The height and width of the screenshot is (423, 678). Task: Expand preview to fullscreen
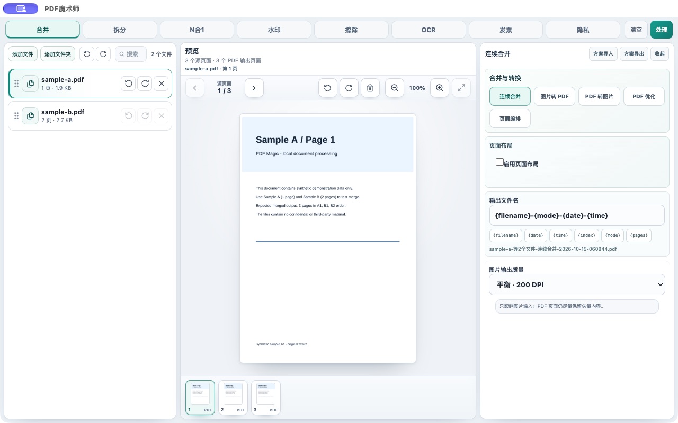461,88
